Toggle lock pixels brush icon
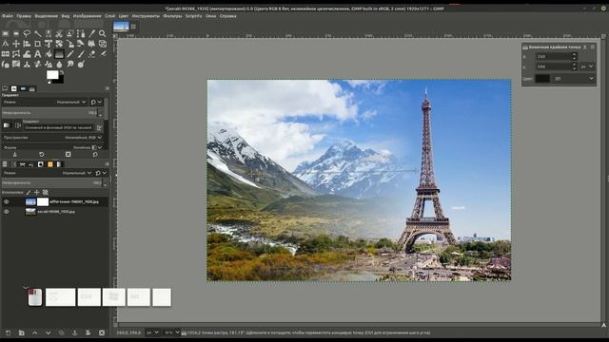The width and height of the screenshot is (609, 342). [29, 192]
